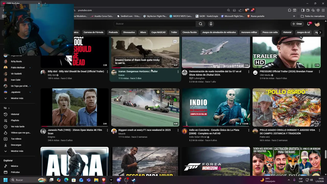Image resolution: width=327 pixels, height=184 pixels.
Task: Open Brave Shields lion icon in address bar
Action: click(x=246, y=10)
